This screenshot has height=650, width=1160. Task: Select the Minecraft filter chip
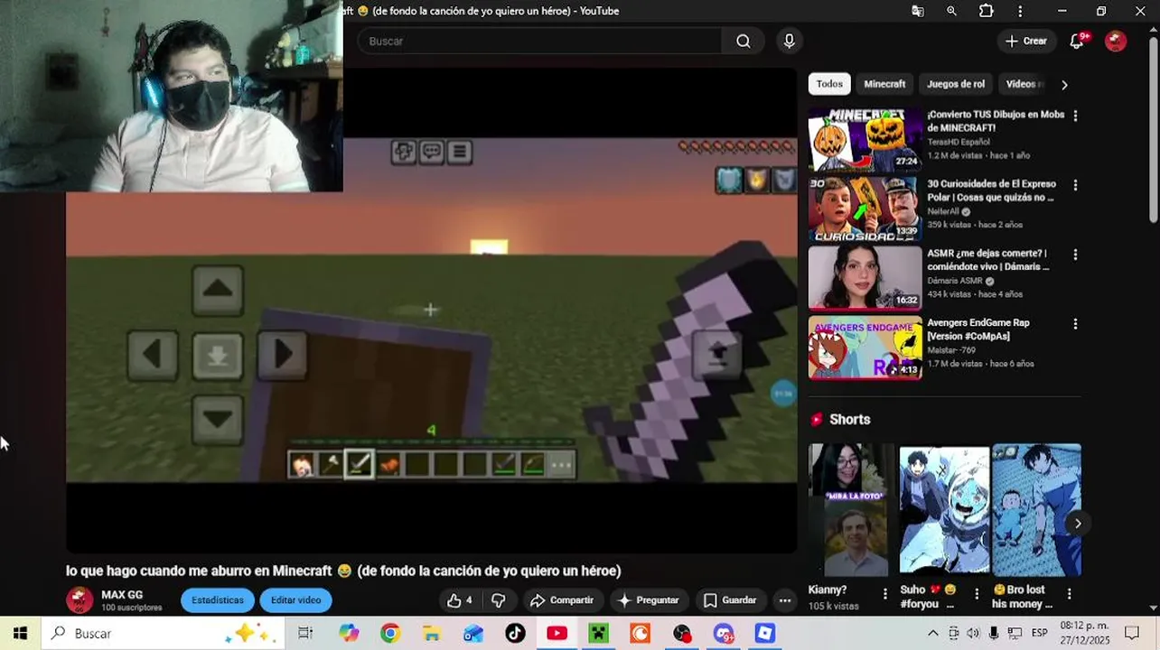click(x=884, y=84)
